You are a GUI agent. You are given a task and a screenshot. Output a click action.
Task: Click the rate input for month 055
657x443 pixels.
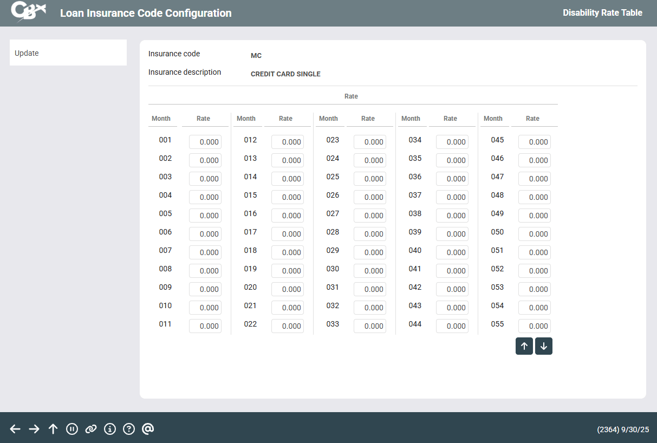[x=535, y=326]
